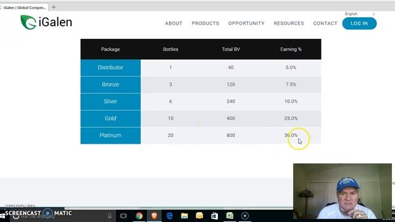Click the 400 Total BV value
This screenshot has height=222, width=395.
[x=231, y=118]
